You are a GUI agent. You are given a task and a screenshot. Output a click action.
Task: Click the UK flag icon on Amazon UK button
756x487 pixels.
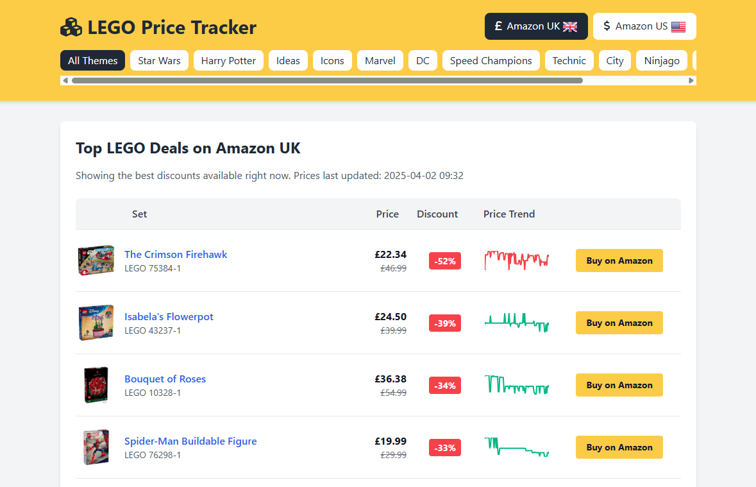[569, 26]
